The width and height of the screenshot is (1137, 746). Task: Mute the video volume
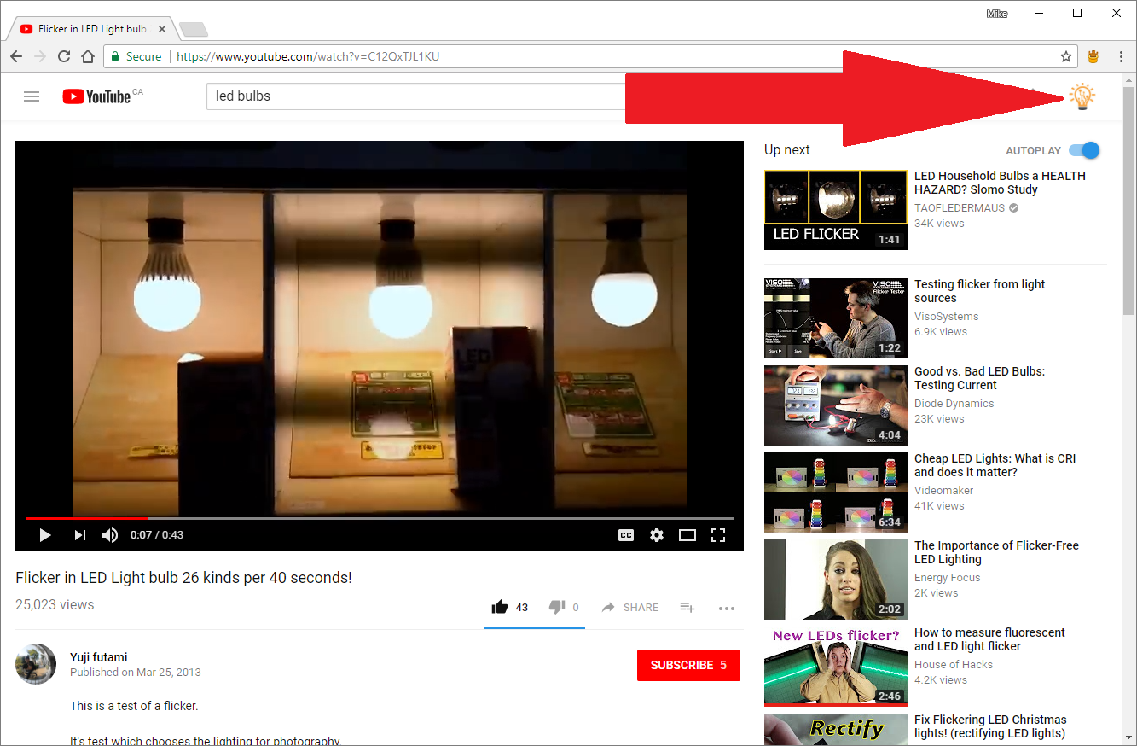(x=110, y=535)
